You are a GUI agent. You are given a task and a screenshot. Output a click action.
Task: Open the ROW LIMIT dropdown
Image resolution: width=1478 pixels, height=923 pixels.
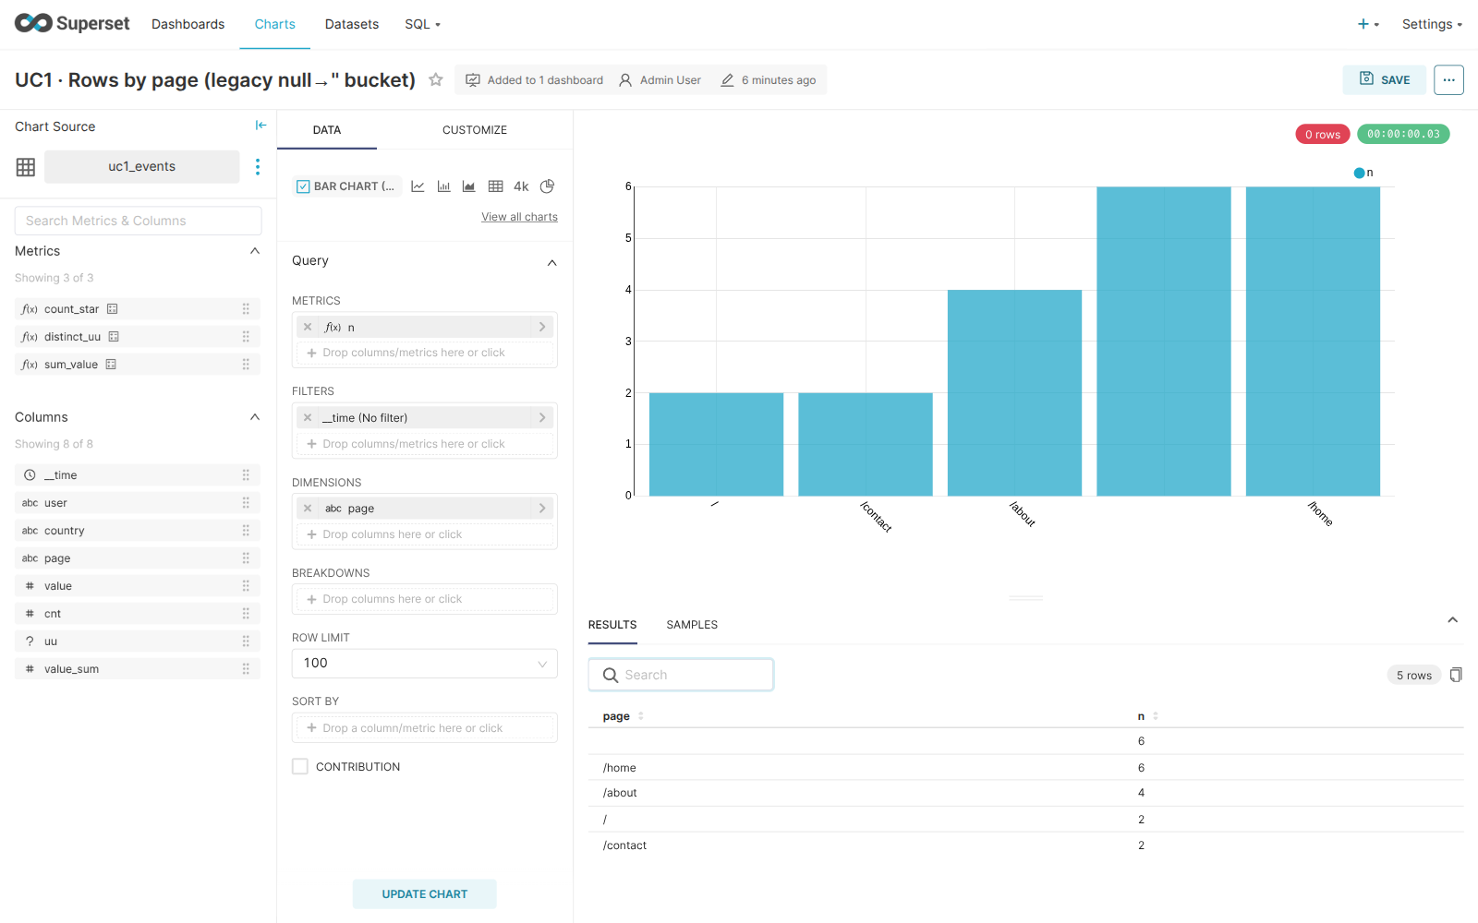[x=425, y=664]
